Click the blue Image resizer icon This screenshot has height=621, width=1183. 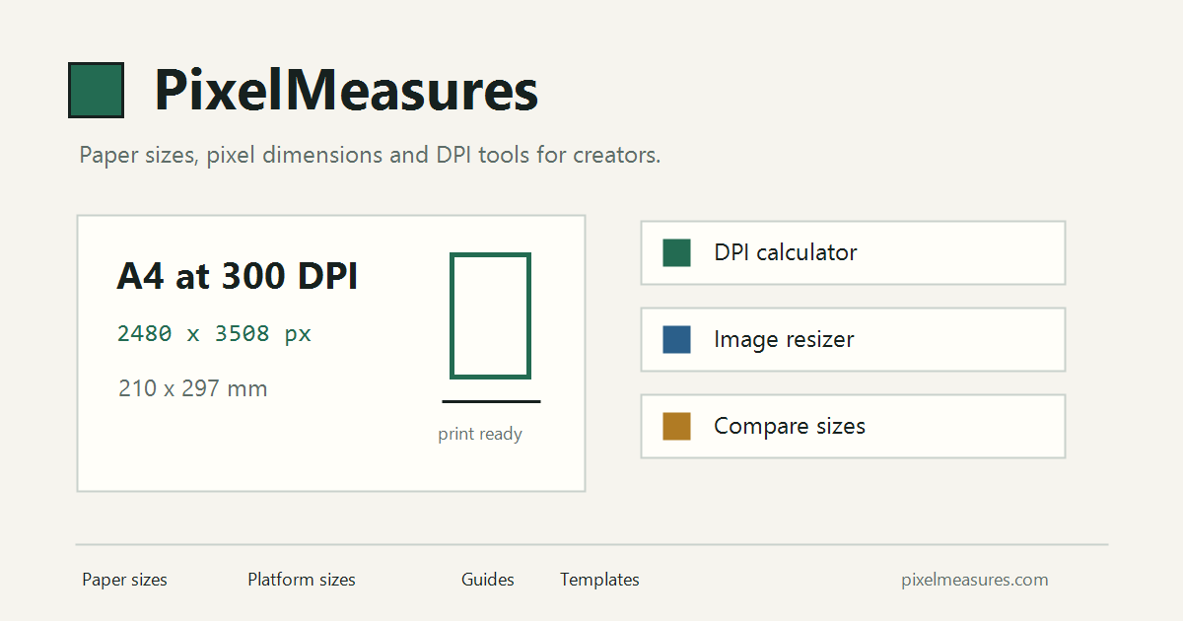(x=676, y=339)
